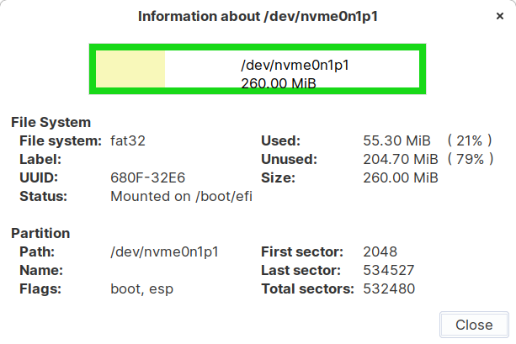Screen dimensions: 516x344
Task: Click the 260.00 MiB text in partition bar
Action: (x=279, y=84)
